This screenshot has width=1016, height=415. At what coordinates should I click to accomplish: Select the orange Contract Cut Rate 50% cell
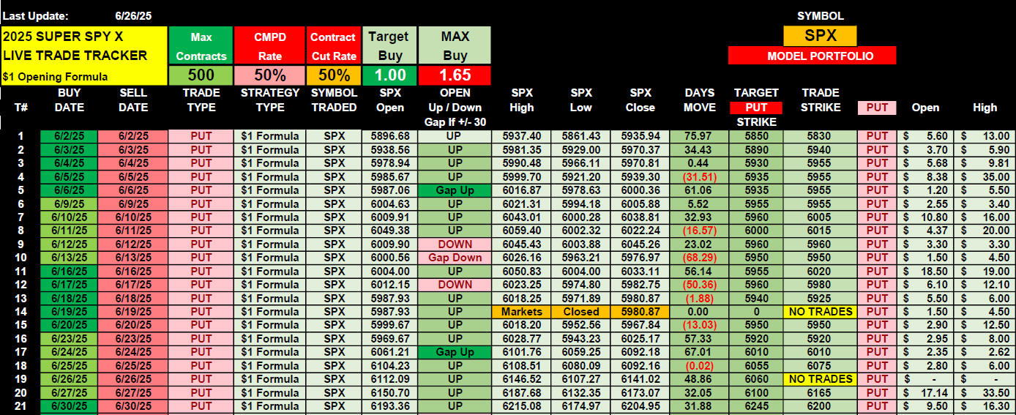click(334, 75)
